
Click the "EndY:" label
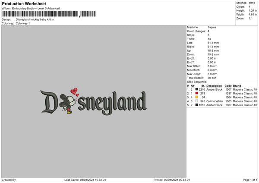(191, 62)
